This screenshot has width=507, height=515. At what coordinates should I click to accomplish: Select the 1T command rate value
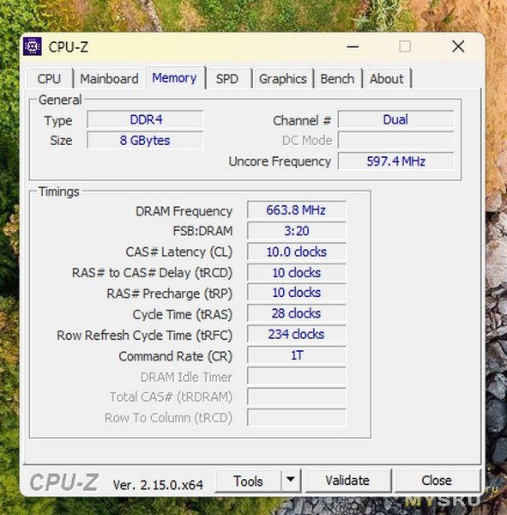pyautogui.click(x=296, y=355)
